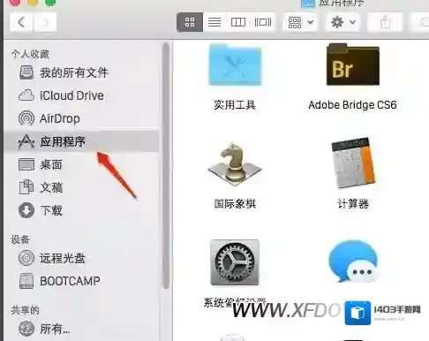The image size is (429, 341).
Task: Click the remote disc icon
Action: tap(26, 258)
